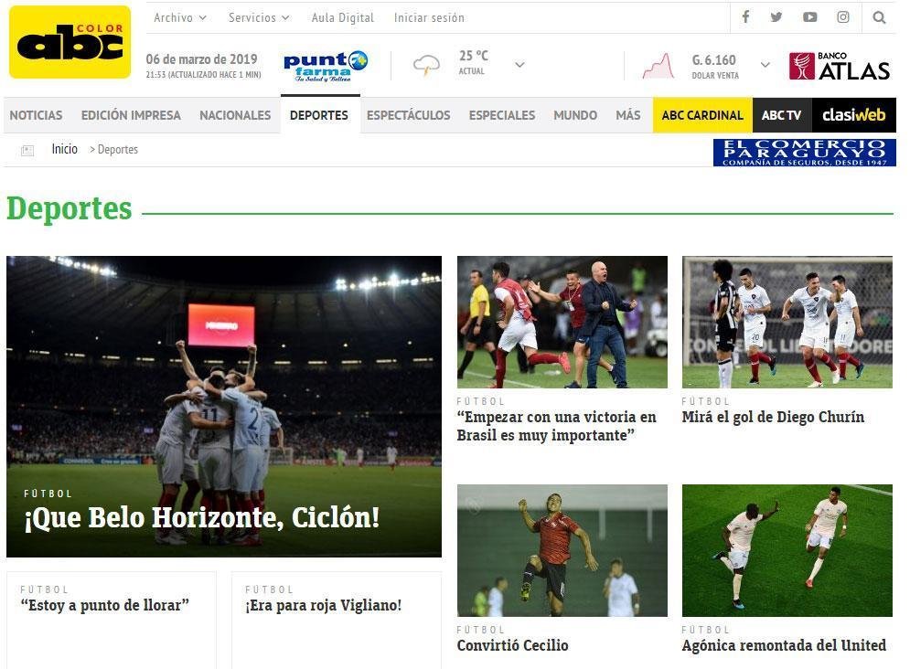The image size is (910, 669).
Task: Click the Convirtió Cecilio article photo
Action: click(x=562, y=550)
